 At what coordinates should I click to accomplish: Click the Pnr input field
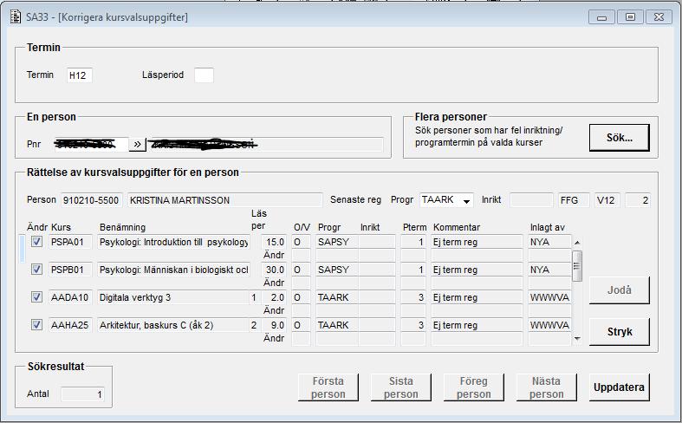(90, 144)
